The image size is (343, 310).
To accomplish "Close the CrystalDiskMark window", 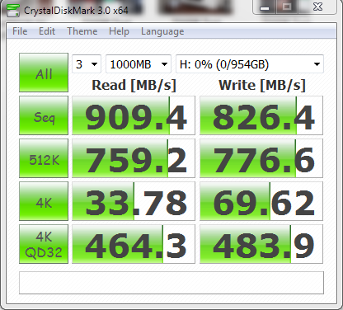I will coord(317,7).
